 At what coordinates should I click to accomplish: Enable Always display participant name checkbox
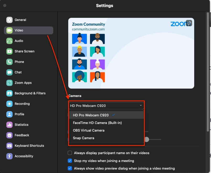(x=70, y=153)
